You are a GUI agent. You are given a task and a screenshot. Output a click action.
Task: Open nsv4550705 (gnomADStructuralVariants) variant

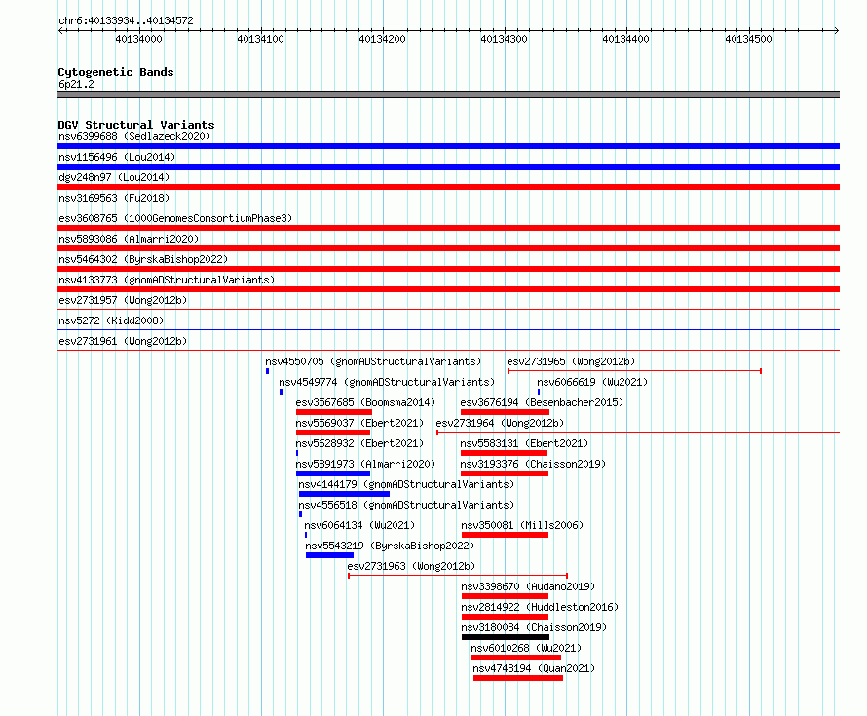[x=373, y=361]
